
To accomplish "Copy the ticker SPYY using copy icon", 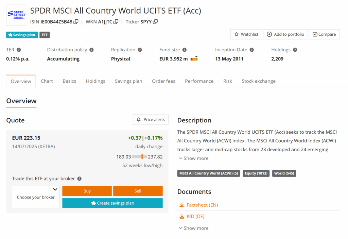I will pos(155,22).
